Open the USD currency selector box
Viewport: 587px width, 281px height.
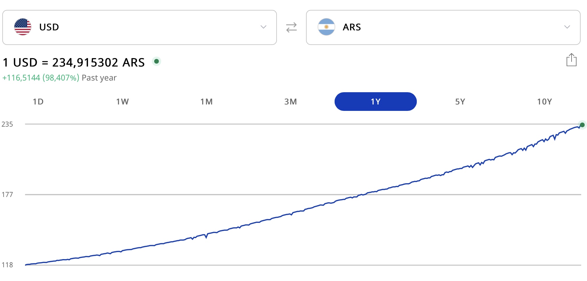140,27
